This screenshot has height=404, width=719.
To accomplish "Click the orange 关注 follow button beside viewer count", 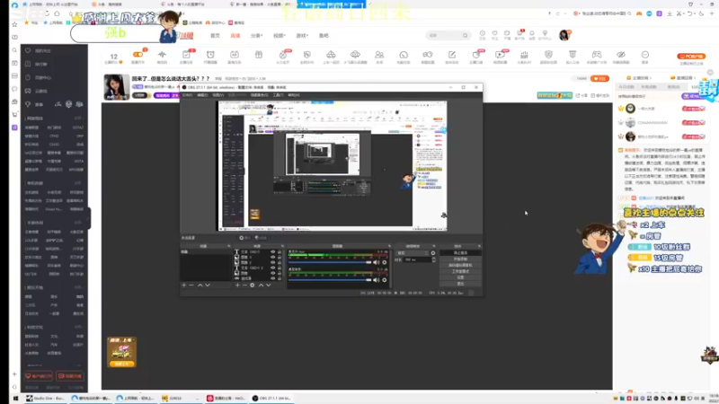I will pyautogui.click(x=599, y=78).
